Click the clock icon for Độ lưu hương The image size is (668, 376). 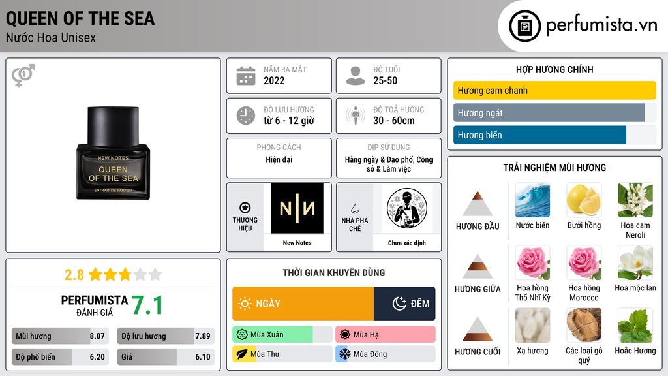pyautogui.click(x=246, y=116)
